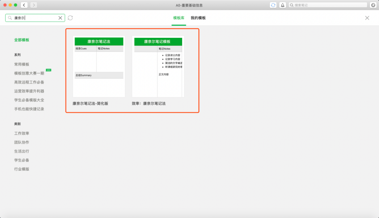379x218 pixels.
Task: Click into the 康奈尔 template search field
Action: click(x=35, y=18)
